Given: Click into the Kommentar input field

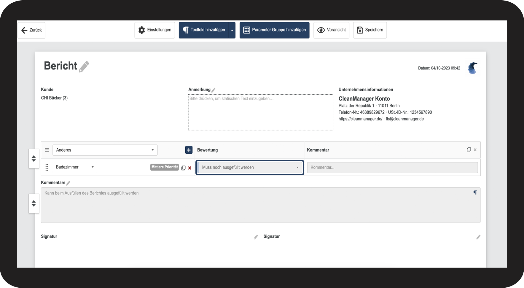Looking at the screenshot, I should coord(392,168).
